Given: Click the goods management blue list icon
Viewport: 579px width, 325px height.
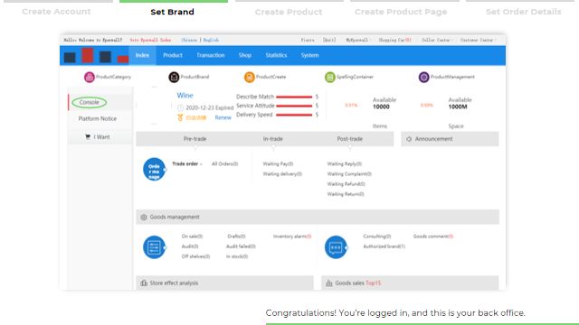Looking at the screenshot, I should [155, 247].
